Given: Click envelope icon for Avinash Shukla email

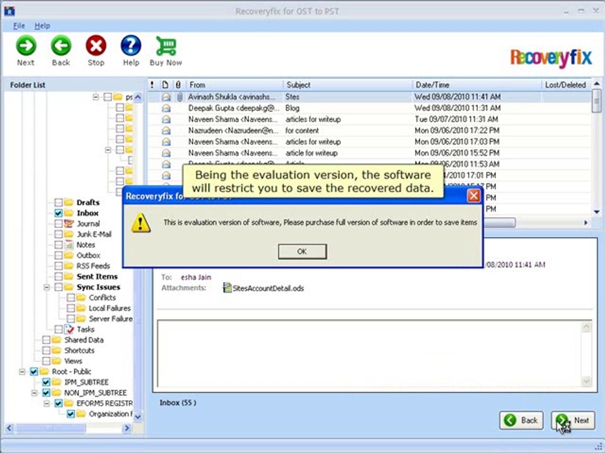Looking at the screenshot, I should click(x=166, y=97).
